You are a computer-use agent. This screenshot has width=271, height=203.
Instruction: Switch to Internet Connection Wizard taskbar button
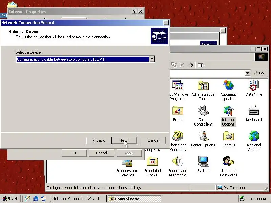[x=79, y=199]
